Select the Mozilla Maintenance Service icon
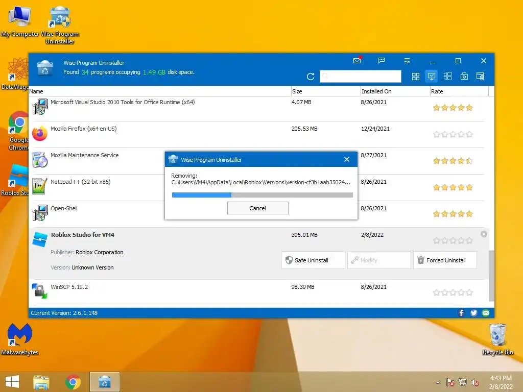The image size is (523, 392). (x=40, y=160)
